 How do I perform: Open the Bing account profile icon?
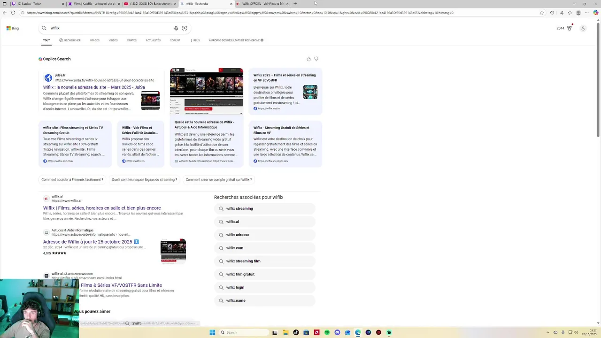click(583, 28)
